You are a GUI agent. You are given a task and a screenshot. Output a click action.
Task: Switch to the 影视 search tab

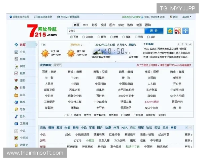pyautogui.click(x=94, y=25)
